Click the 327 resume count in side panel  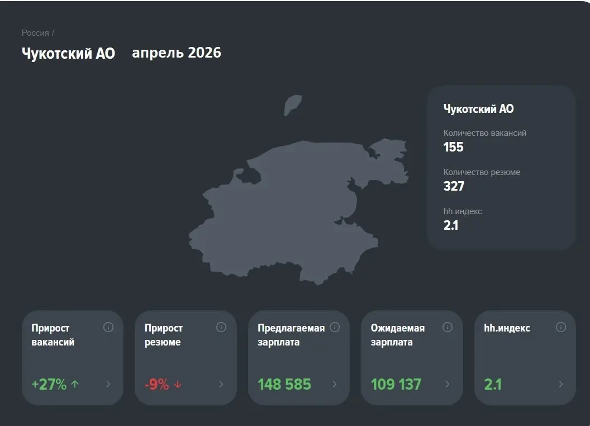coord(454,186)
